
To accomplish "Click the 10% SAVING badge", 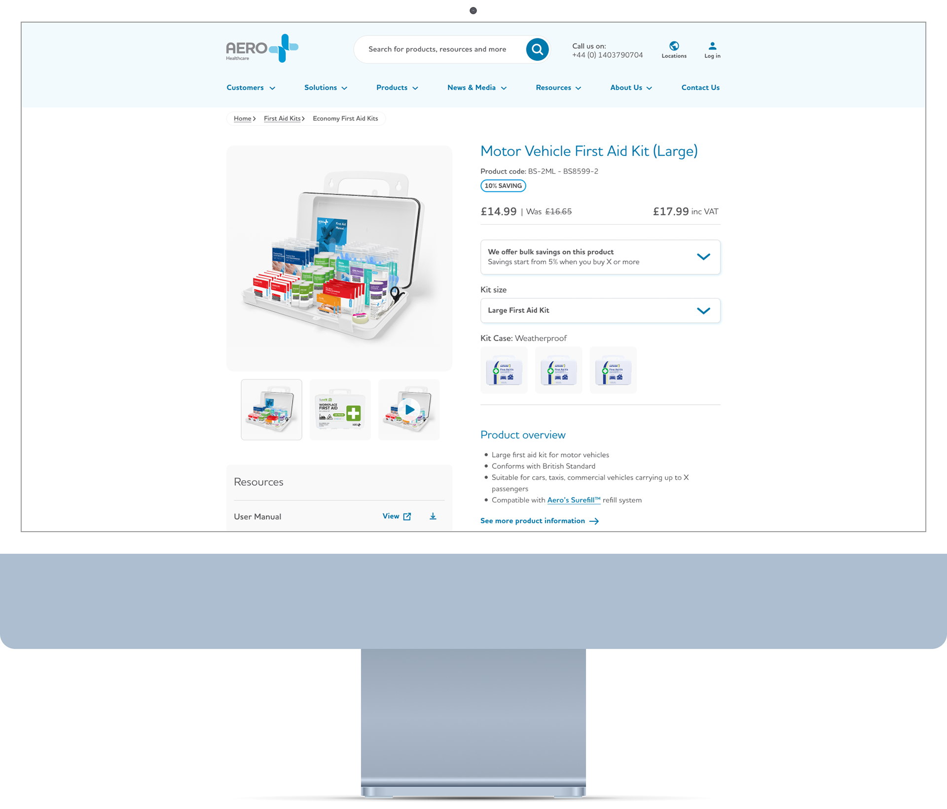I will (x=503, y=186).
